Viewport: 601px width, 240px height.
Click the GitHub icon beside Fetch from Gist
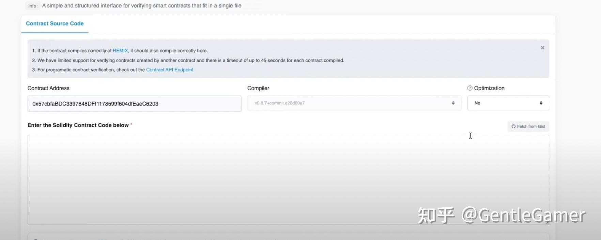pos(513,126)
